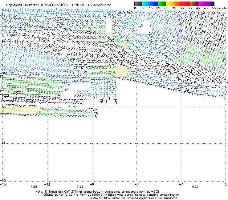Click the green 15-20 knots legend swatch
Image resolution: width=228 pixels, height=200 pixels.
coord(162,4)
